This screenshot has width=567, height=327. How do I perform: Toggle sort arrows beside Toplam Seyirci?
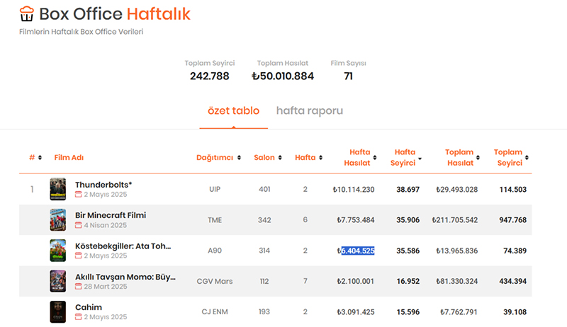pyautogui.click(x=527, y=158)
